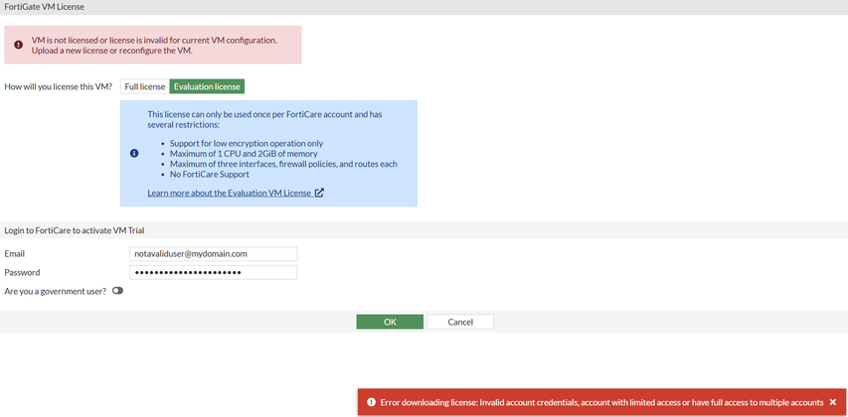Click the 'No FortiCare Support' bullet
The height and width of the screenshot is (417, 848).
(210, 175)
